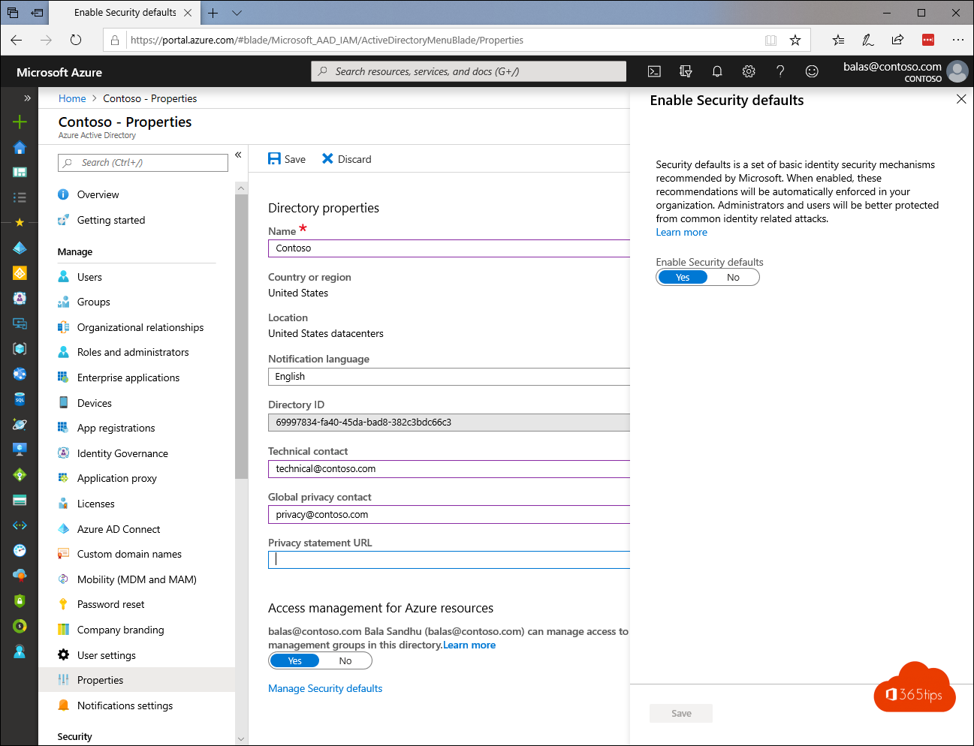Click the directory Name field
The image size is (974, 746).
448,248
